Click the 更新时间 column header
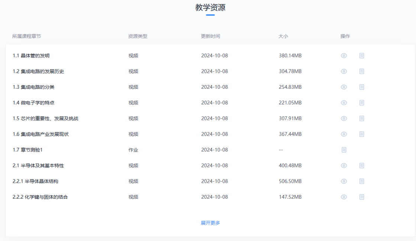This screenshot has width=416, height=241. [x=210, y=36]
